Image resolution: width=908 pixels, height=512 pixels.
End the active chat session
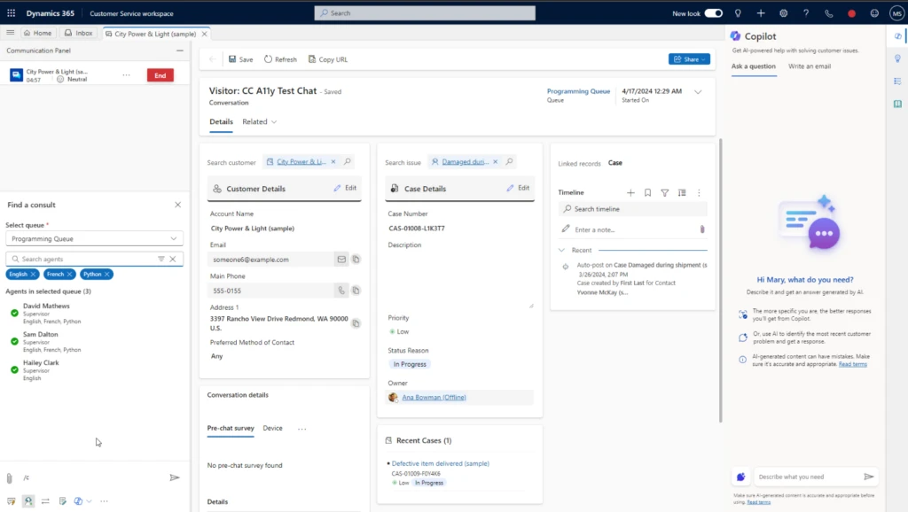click(x=160, y=75)
